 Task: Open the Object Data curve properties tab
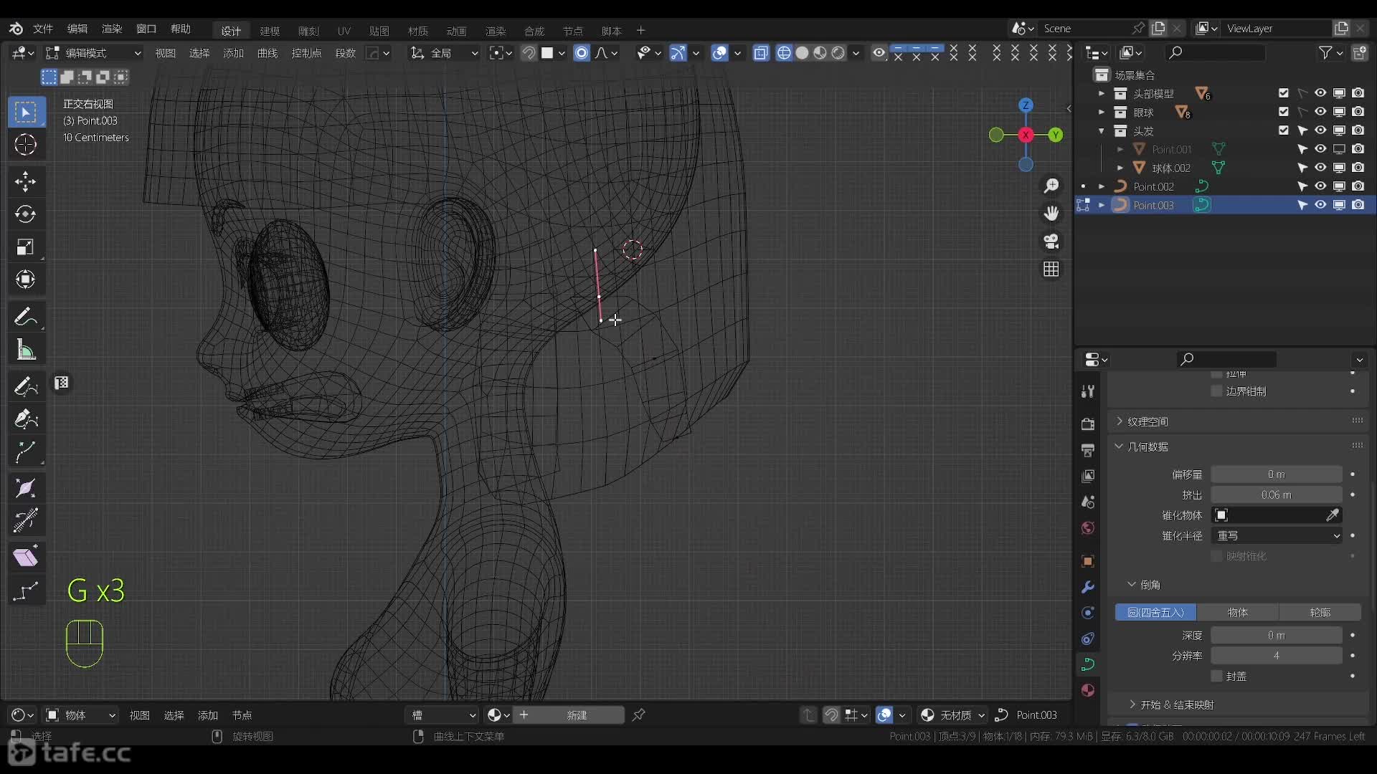point(1088,664)
